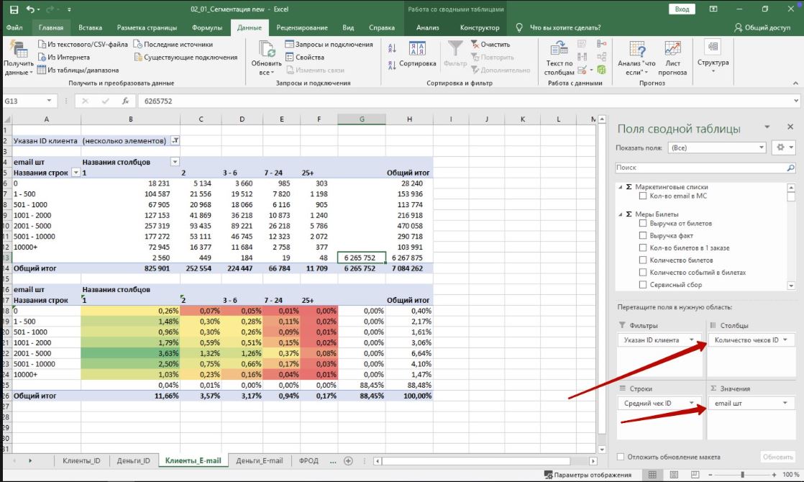Click the Получить данные icon
804x482 pixels.
pyautogui.click(x=18, y=49)
